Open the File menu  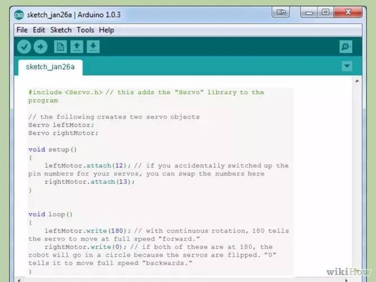[x=22, y=30]
